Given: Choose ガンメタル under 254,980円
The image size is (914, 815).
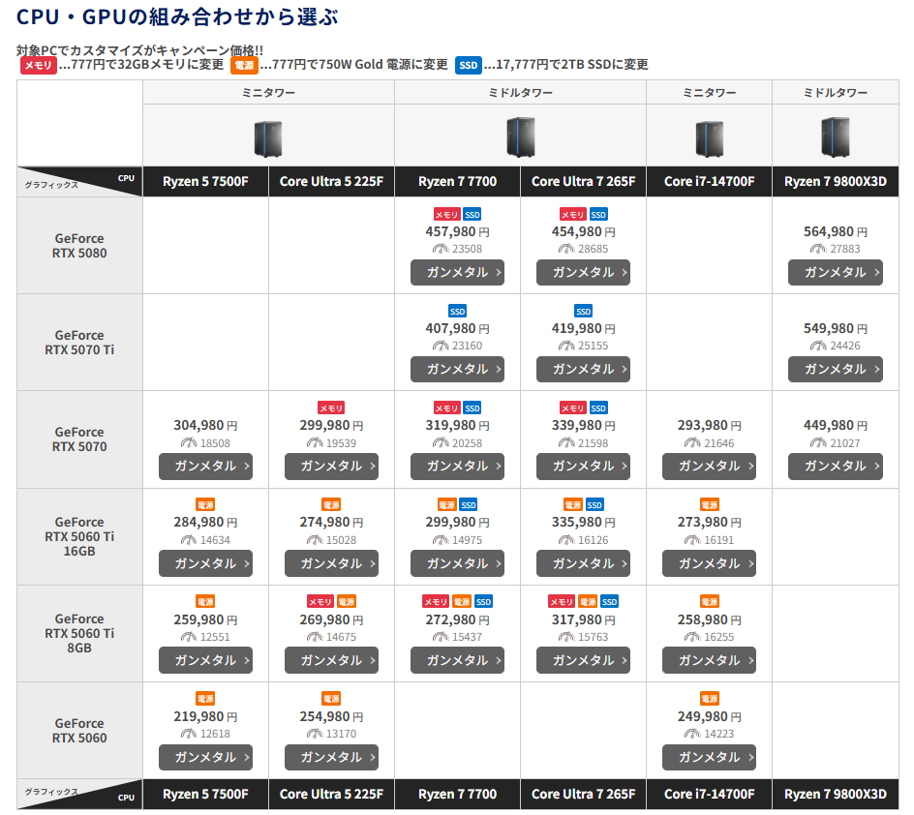Looking at the screenshot, I should (x=331, y=757).
